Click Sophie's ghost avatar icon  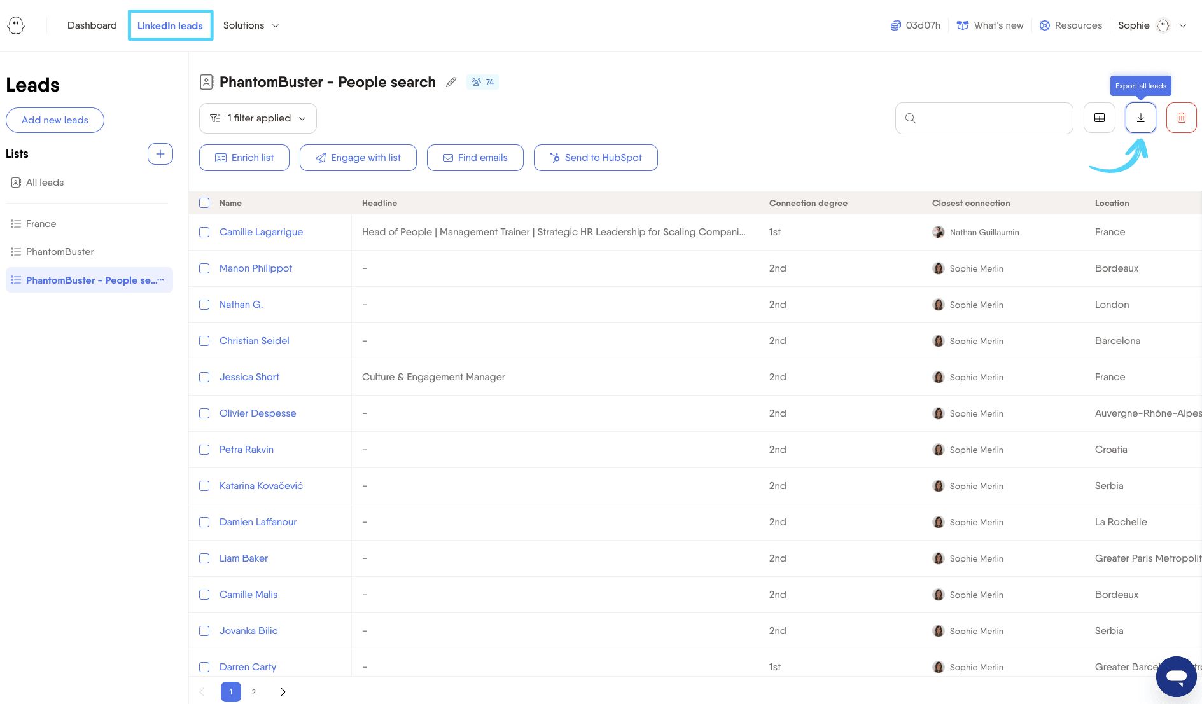1163,25
